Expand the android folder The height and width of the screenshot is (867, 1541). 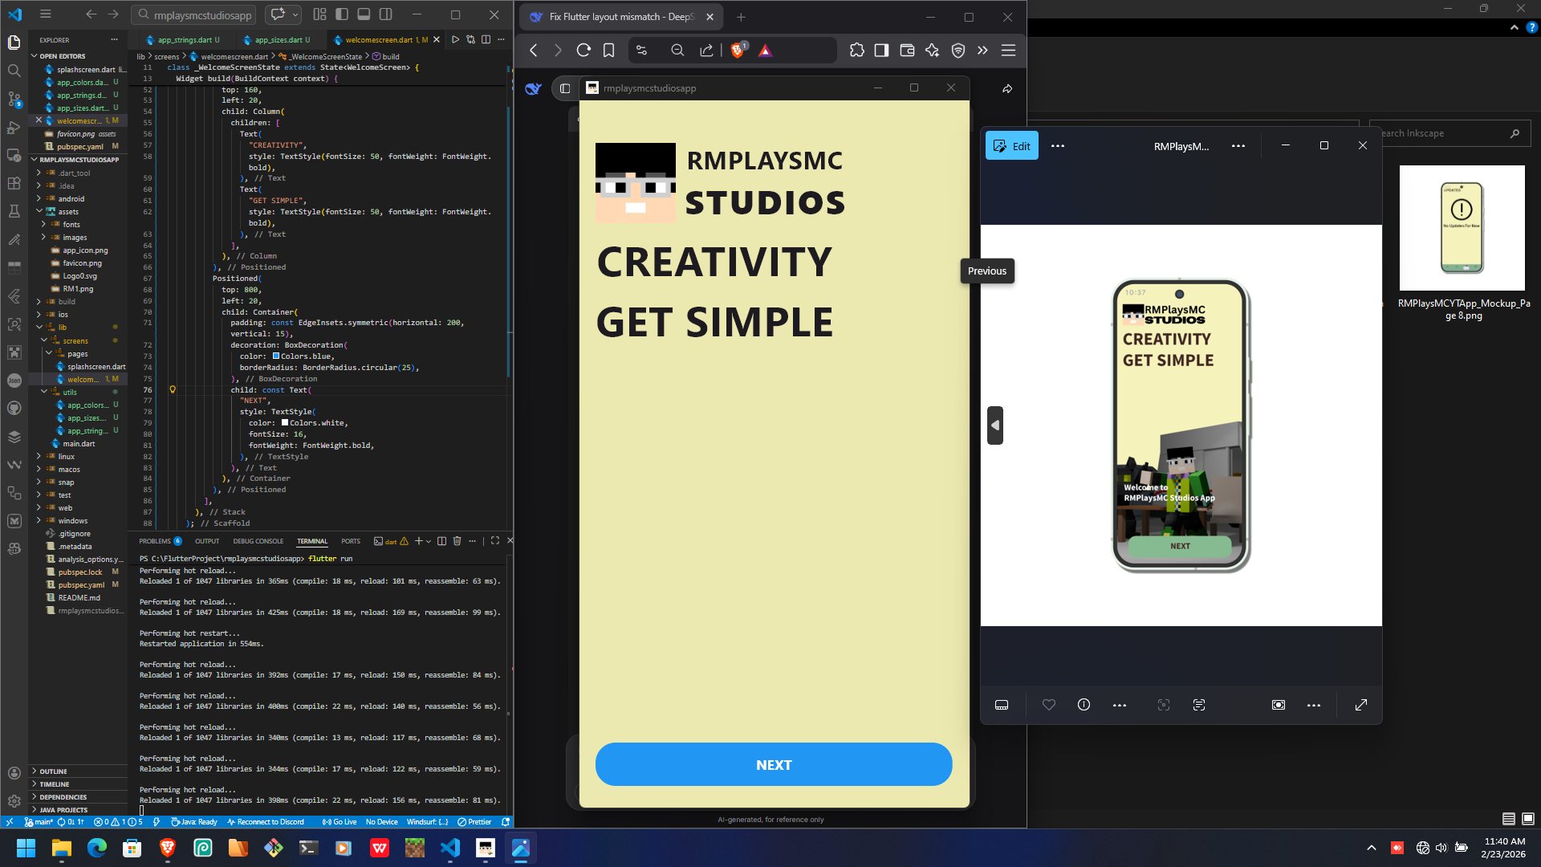tap(71, 199)
